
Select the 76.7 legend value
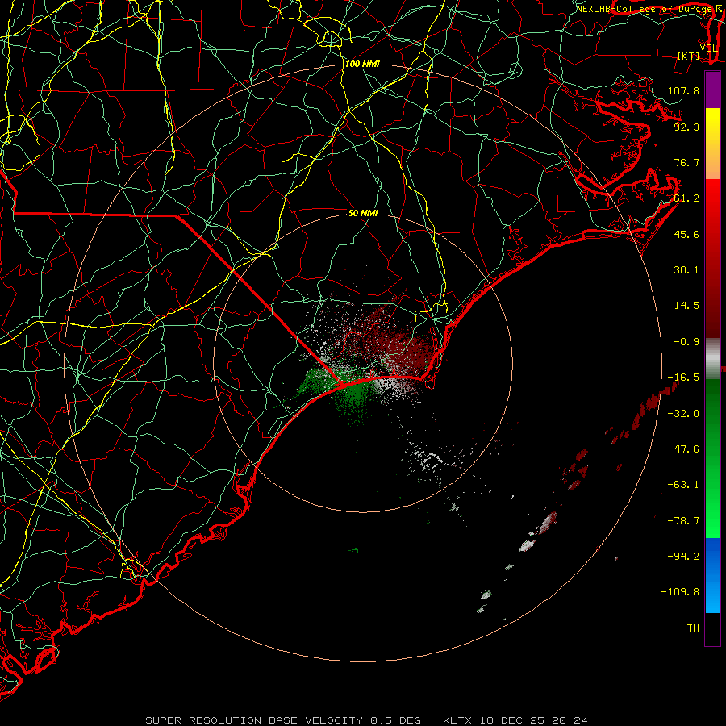point(686,162)
